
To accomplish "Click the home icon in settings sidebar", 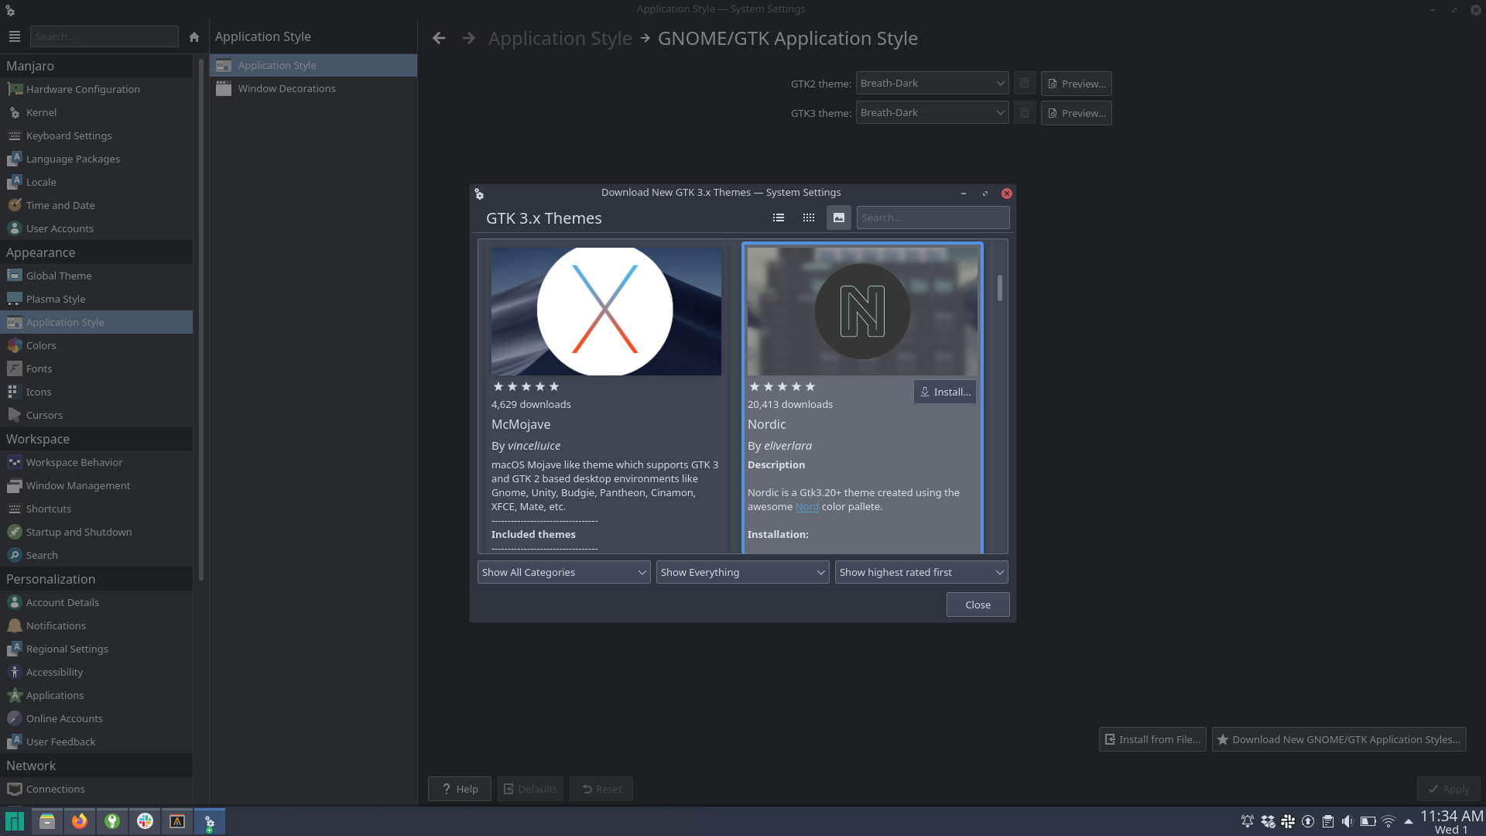I will (194, 36).
